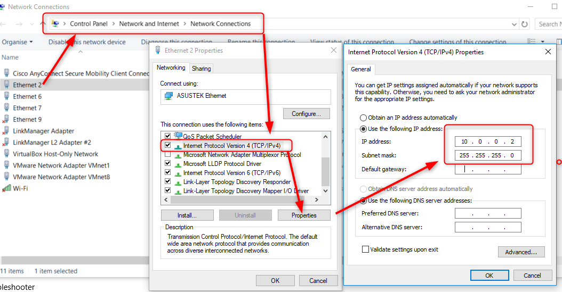Click the Subnet mask input field

[x=488, y=155]
